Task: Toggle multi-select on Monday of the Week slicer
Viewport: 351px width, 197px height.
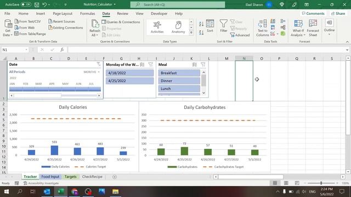Action: point(142,65)
